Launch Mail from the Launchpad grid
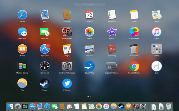The image size is (179, 111). click(45, 15)
